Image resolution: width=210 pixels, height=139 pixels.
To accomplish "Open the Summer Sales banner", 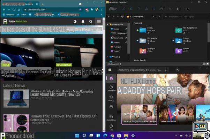I will click(51, 30).
